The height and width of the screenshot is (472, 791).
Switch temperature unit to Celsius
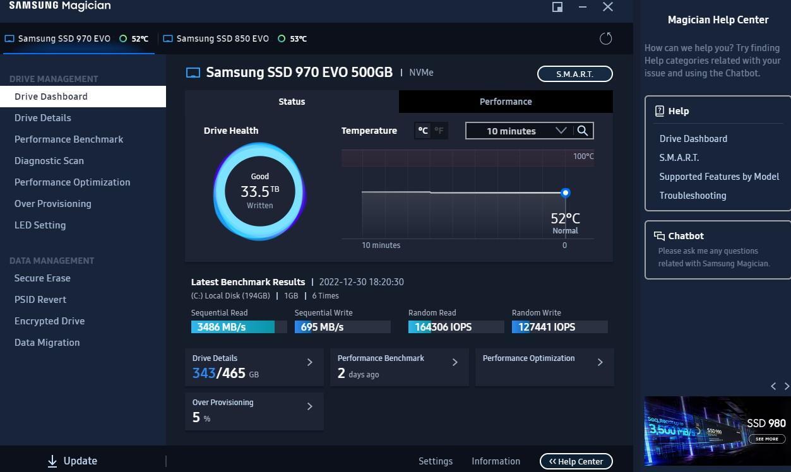[x=423, y=131]
